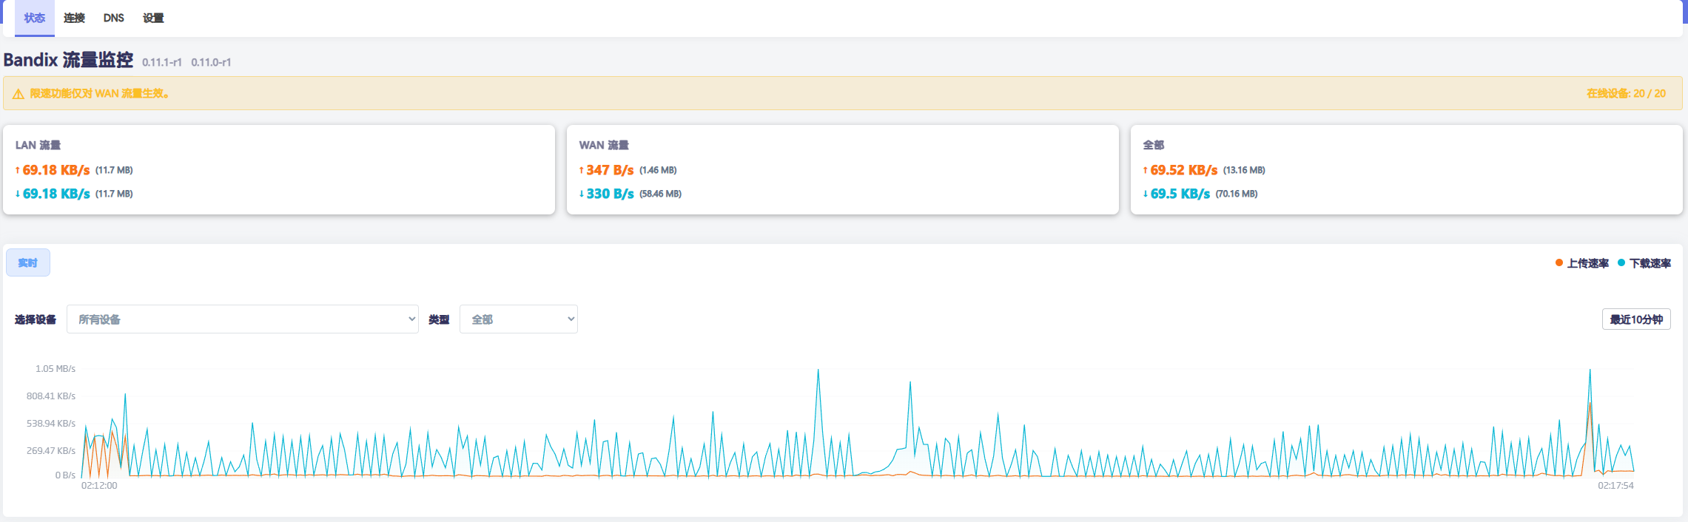Click the 全部 total download arrow icon
Viewport: 1688px width, 522px height.
point(1146,194)
